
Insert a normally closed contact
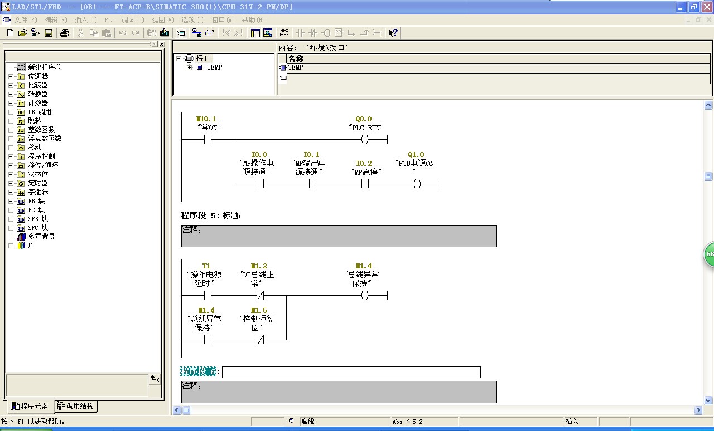(x=313, y=33)
